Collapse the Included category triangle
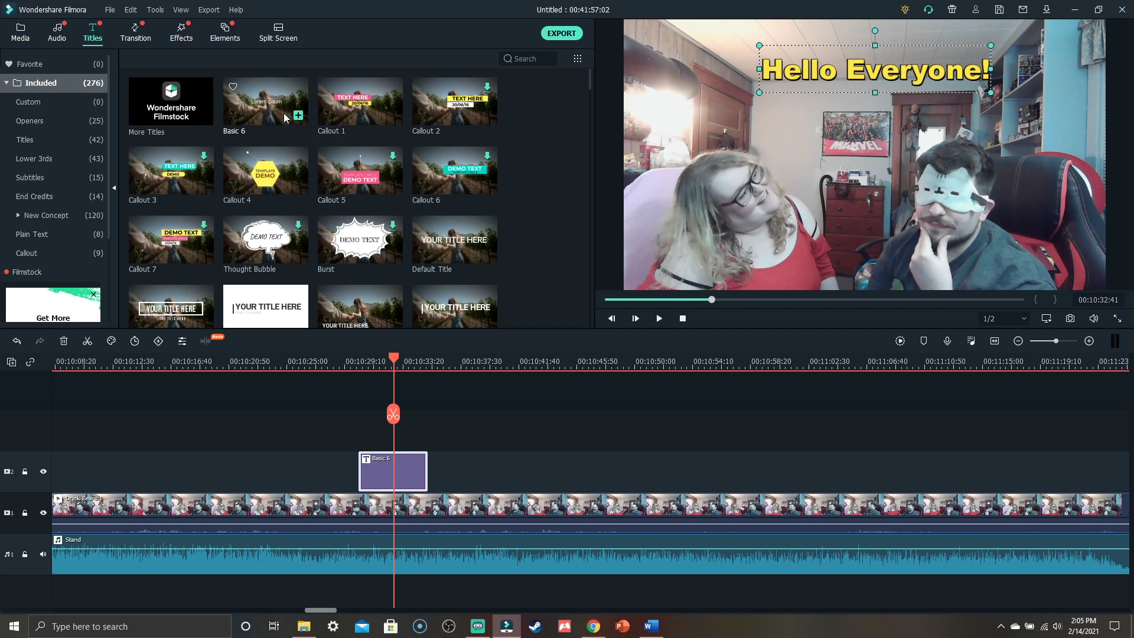Viewport: 1134px width, 638px height. click(x=6, y=83)
